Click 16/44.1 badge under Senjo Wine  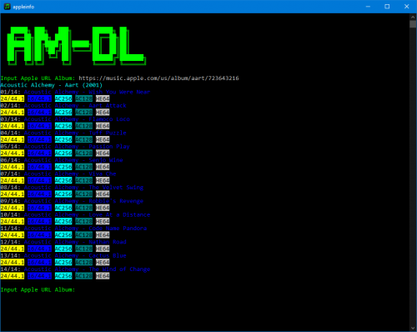point(39,167)
